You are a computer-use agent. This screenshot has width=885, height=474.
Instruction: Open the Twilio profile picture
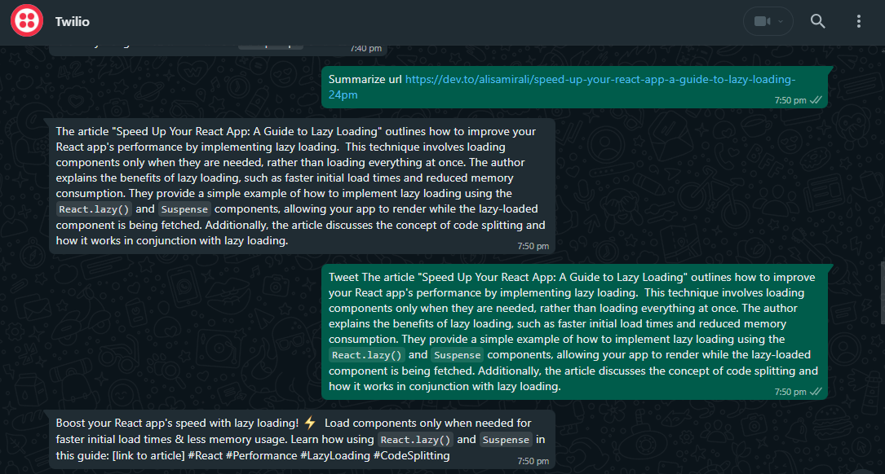(x=27, y=21)
